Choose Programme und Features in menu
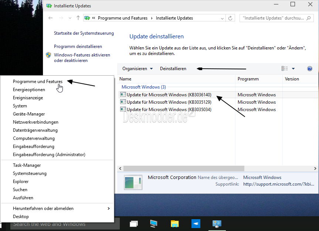 coord(38,82)
